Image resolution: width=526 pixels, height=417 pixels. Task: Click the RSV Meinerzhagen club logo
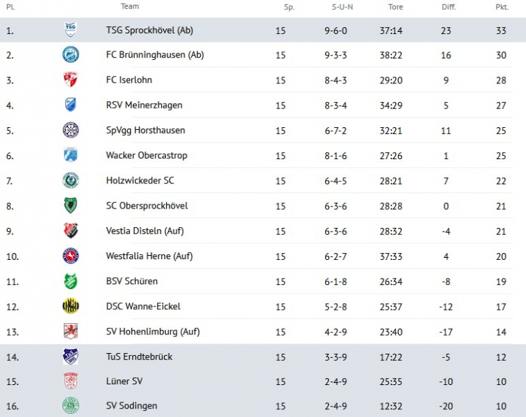70,105
